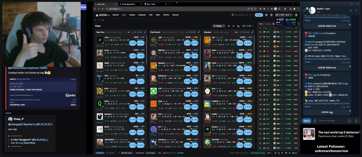Open the US-C region dropdown

coord(269,153)
